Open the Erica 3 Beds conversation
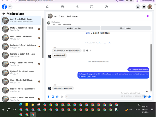The width and height of the screenshot is (156, 117). point(21,38)
